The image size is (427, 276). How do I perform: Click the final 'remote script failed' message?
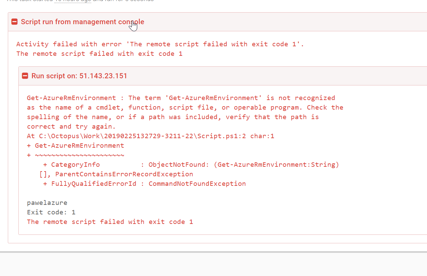pyautogui.click(x=110, y=222)
